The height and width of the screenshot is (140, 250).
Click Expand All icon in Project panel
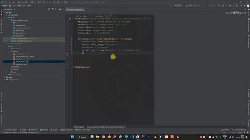tap(52, 9)
